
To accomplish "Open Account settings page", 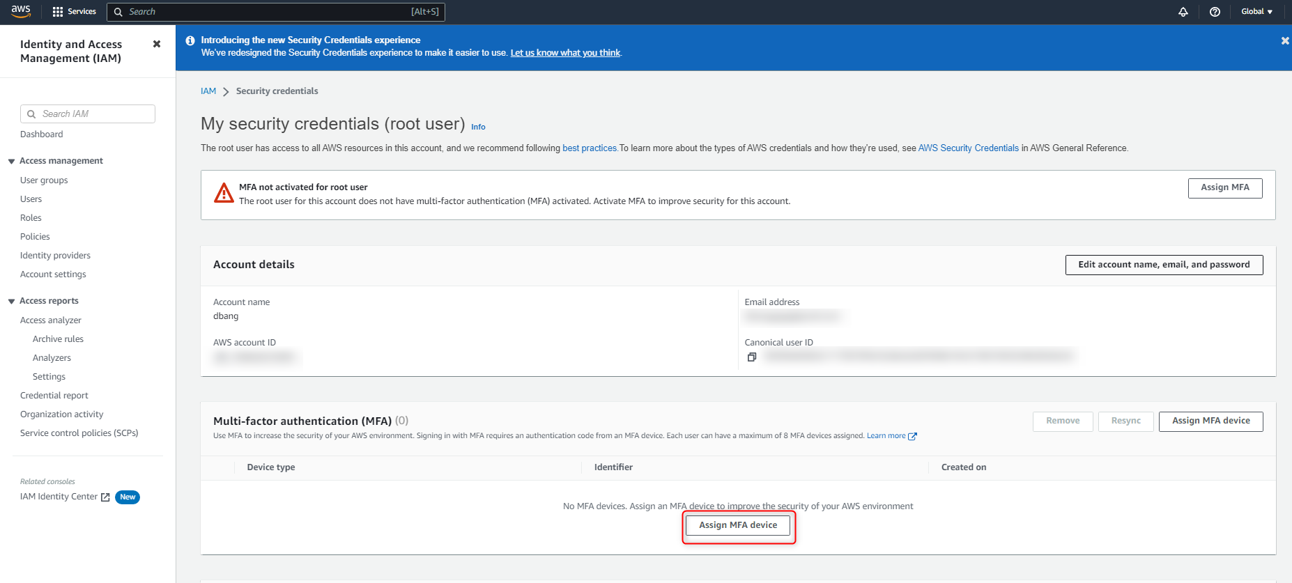I will pyautogui.click(x=53, y=274).
